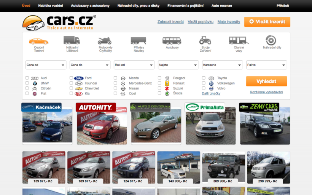Viewport: 312px width, 195px height.
Task: Open Nabídka vozidel menu
Action: [x=51, y=6]
